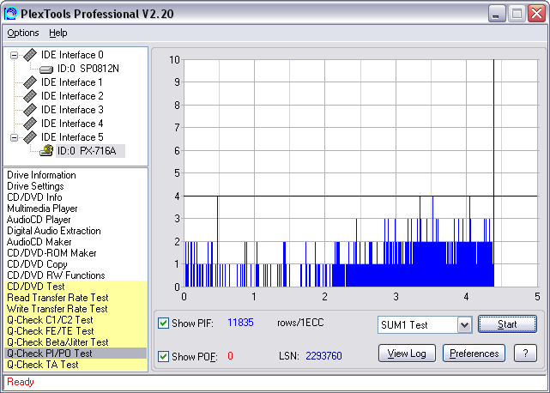The height and width of the screenshot is (393, 550).
Task: Select IDE Interface 4 label
Action: tap(72, 124)
